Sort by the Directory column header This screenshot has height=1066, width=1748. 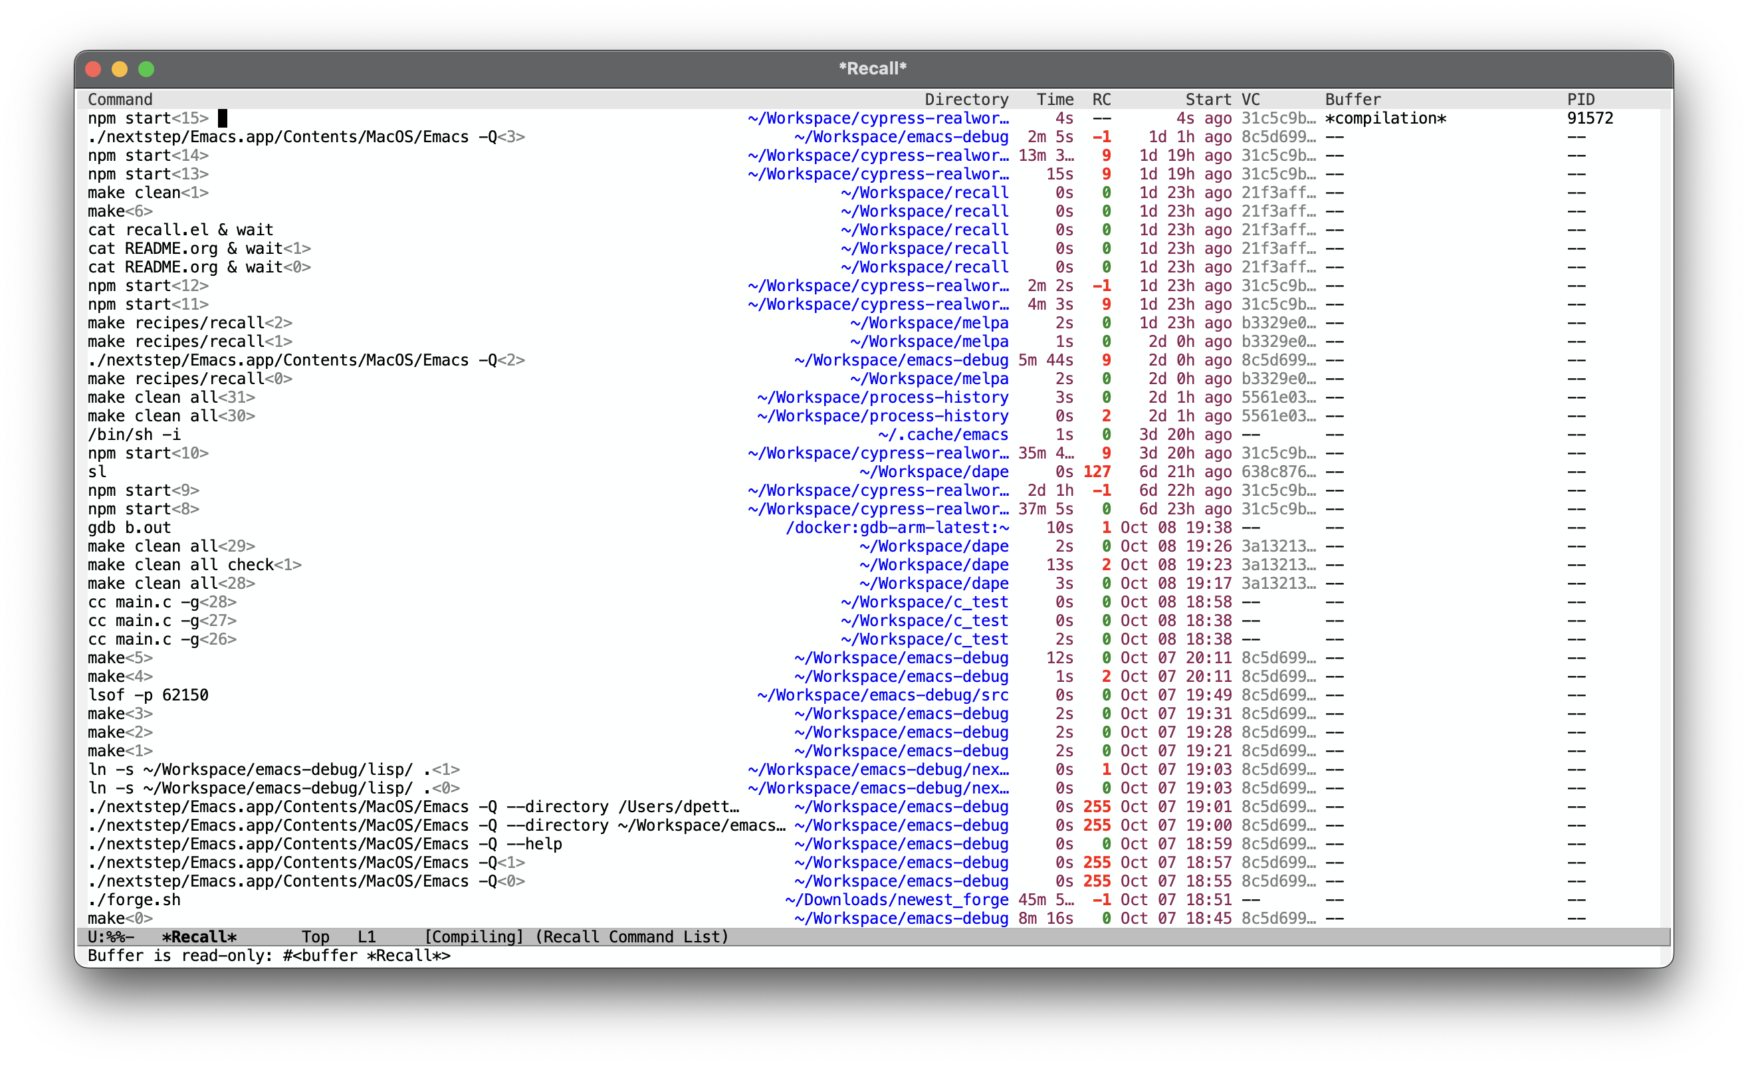click(x=966, y=99)
